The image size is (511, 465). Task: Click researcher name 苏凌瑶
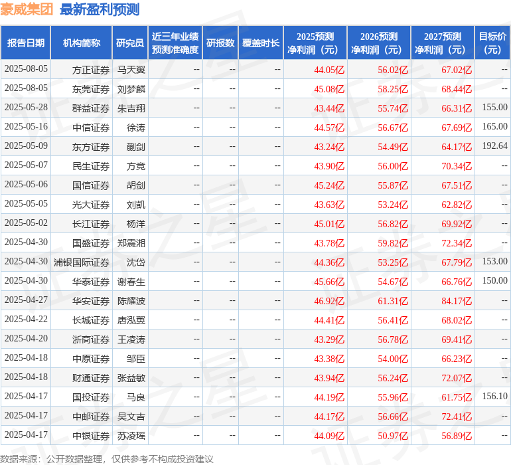[x=131, y=436]
